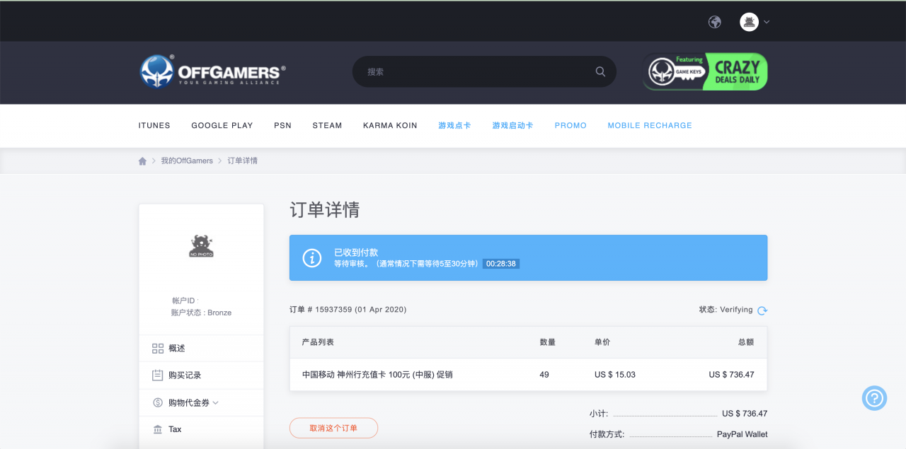
Task: Click the 购物代金券 dollar icon
Action: click(x=158, y=402)
